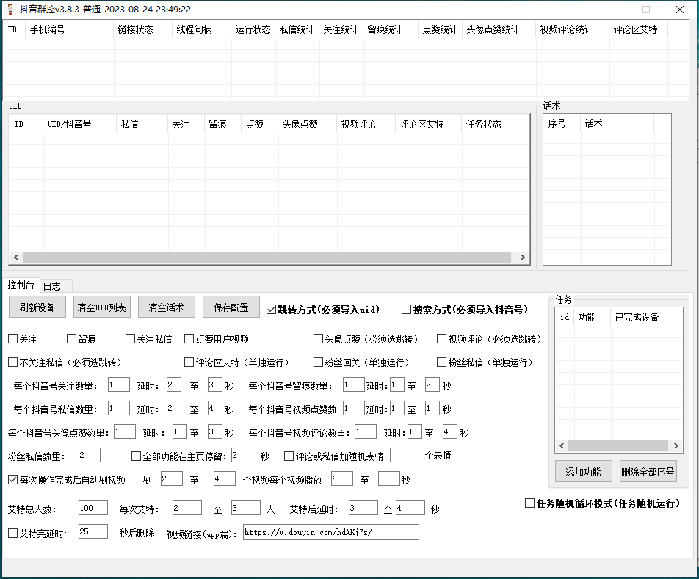Image resolution: width=699 pixels, height=579 pixels.
Task: Click UID list right scroll arrow
Action: click(x=523, y=258)
